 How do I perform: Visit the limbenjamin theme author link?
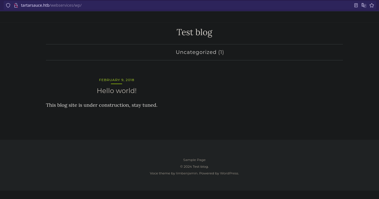(187, 173)
